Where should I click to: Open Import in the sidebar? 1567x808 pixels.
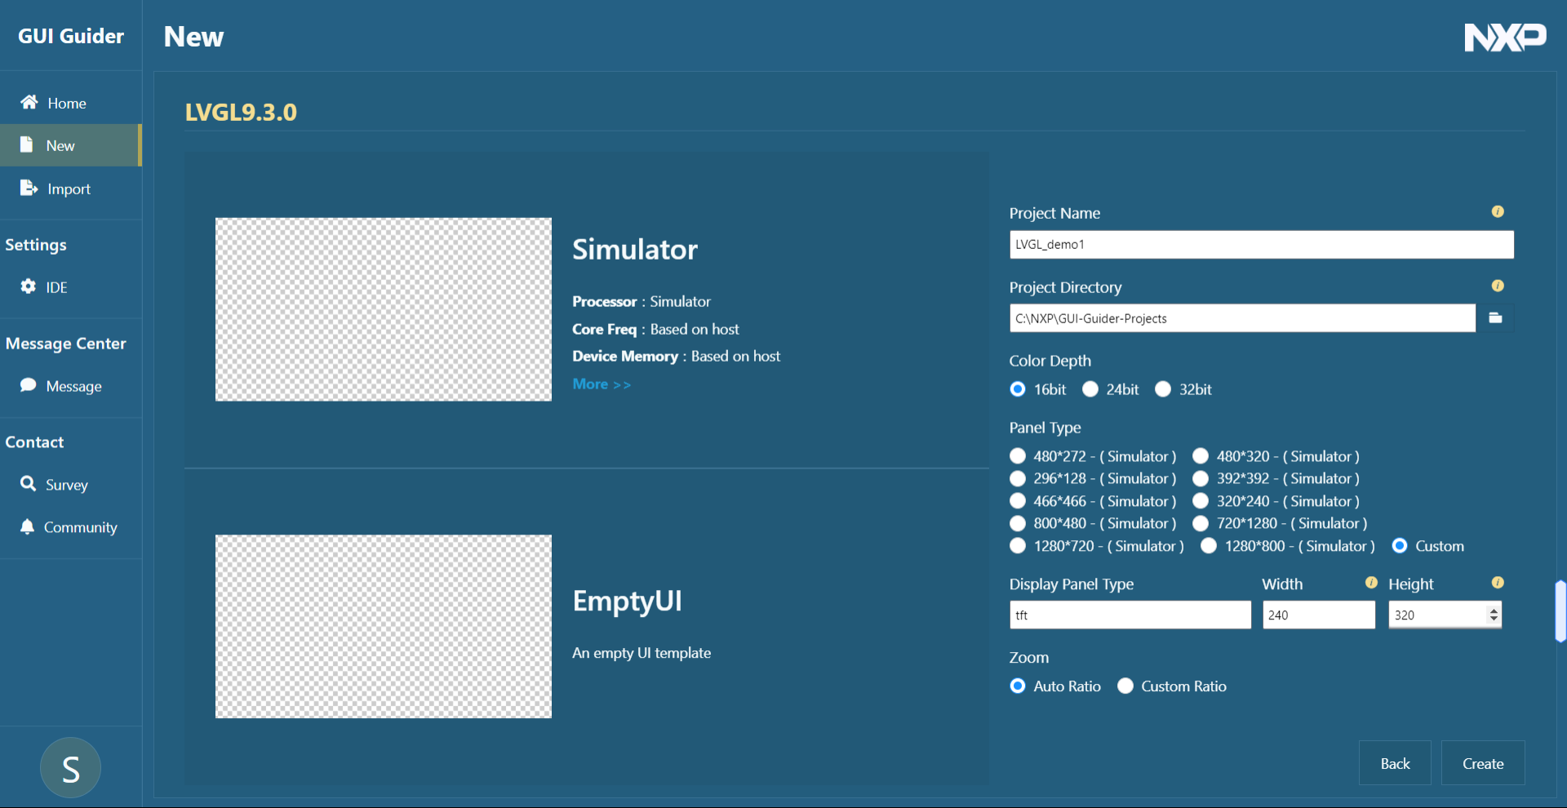[71, 189]
